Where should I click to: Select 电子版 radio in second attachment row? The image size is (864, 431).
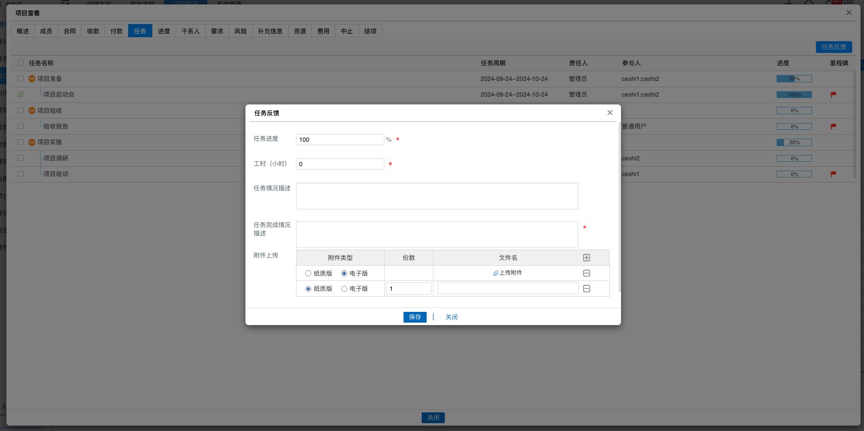click(x=344, y=289)
